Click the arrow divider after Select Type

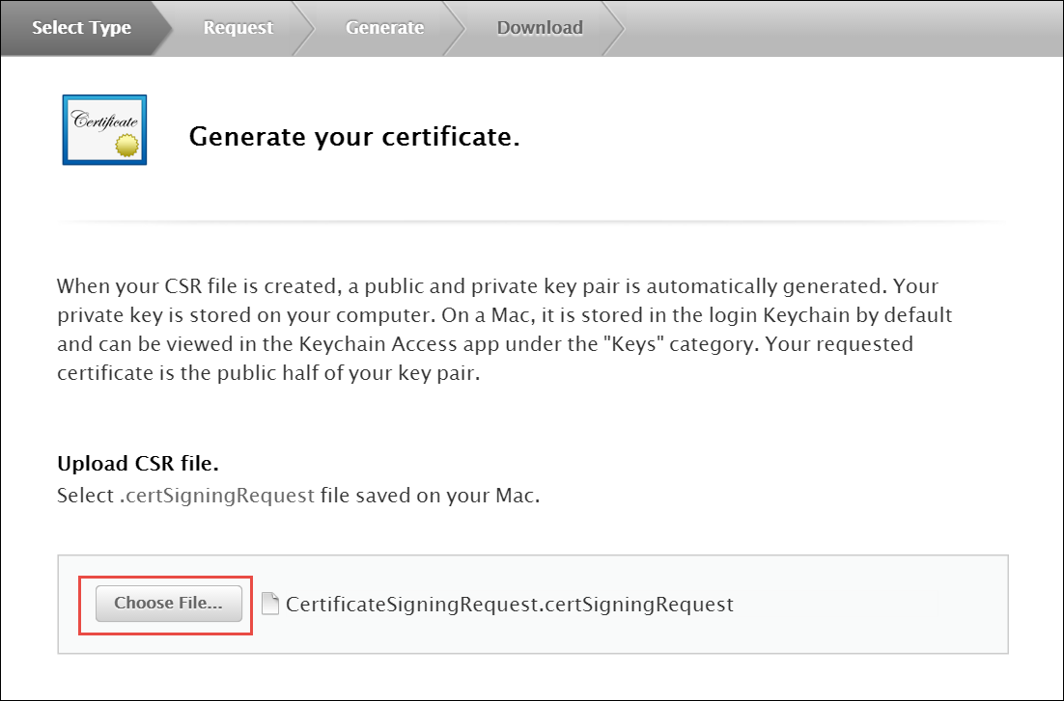click(x=166, y=28)
